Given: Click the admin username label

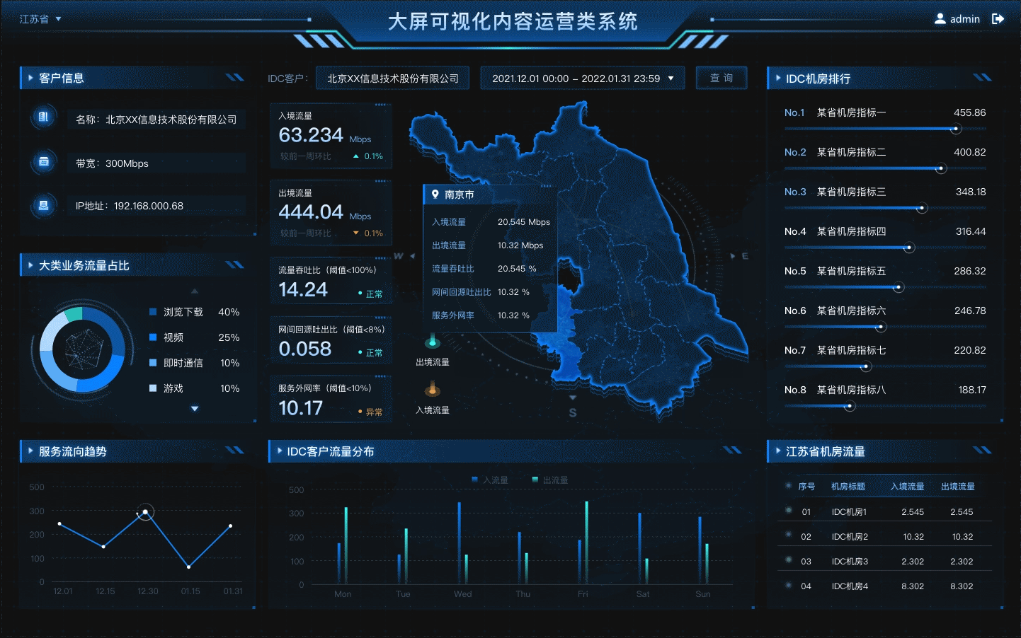Looking at the screenshot, I should pyautogui.click(x=965, y=19).
